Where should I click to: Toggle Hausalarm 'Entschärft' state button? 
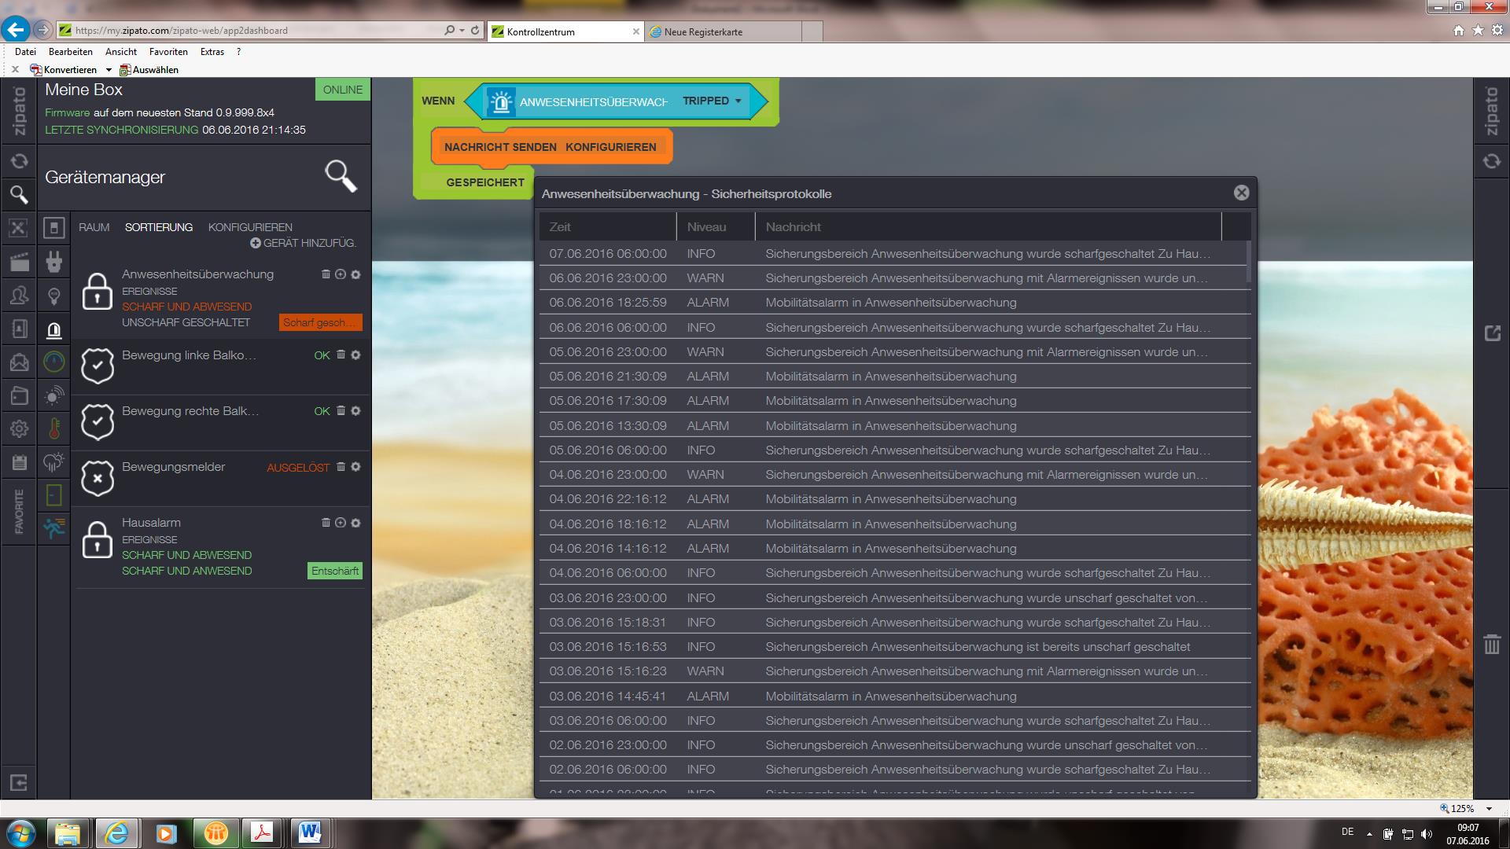pos(334,571)
